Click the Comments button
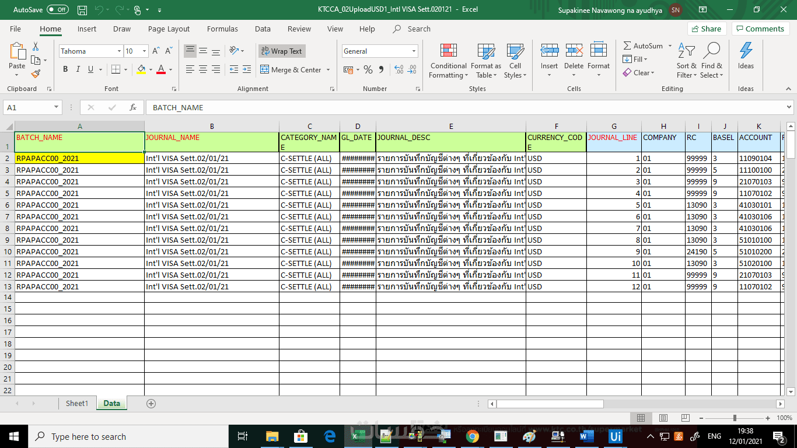This screenshot has height=448, width=797. pos(761,29)
